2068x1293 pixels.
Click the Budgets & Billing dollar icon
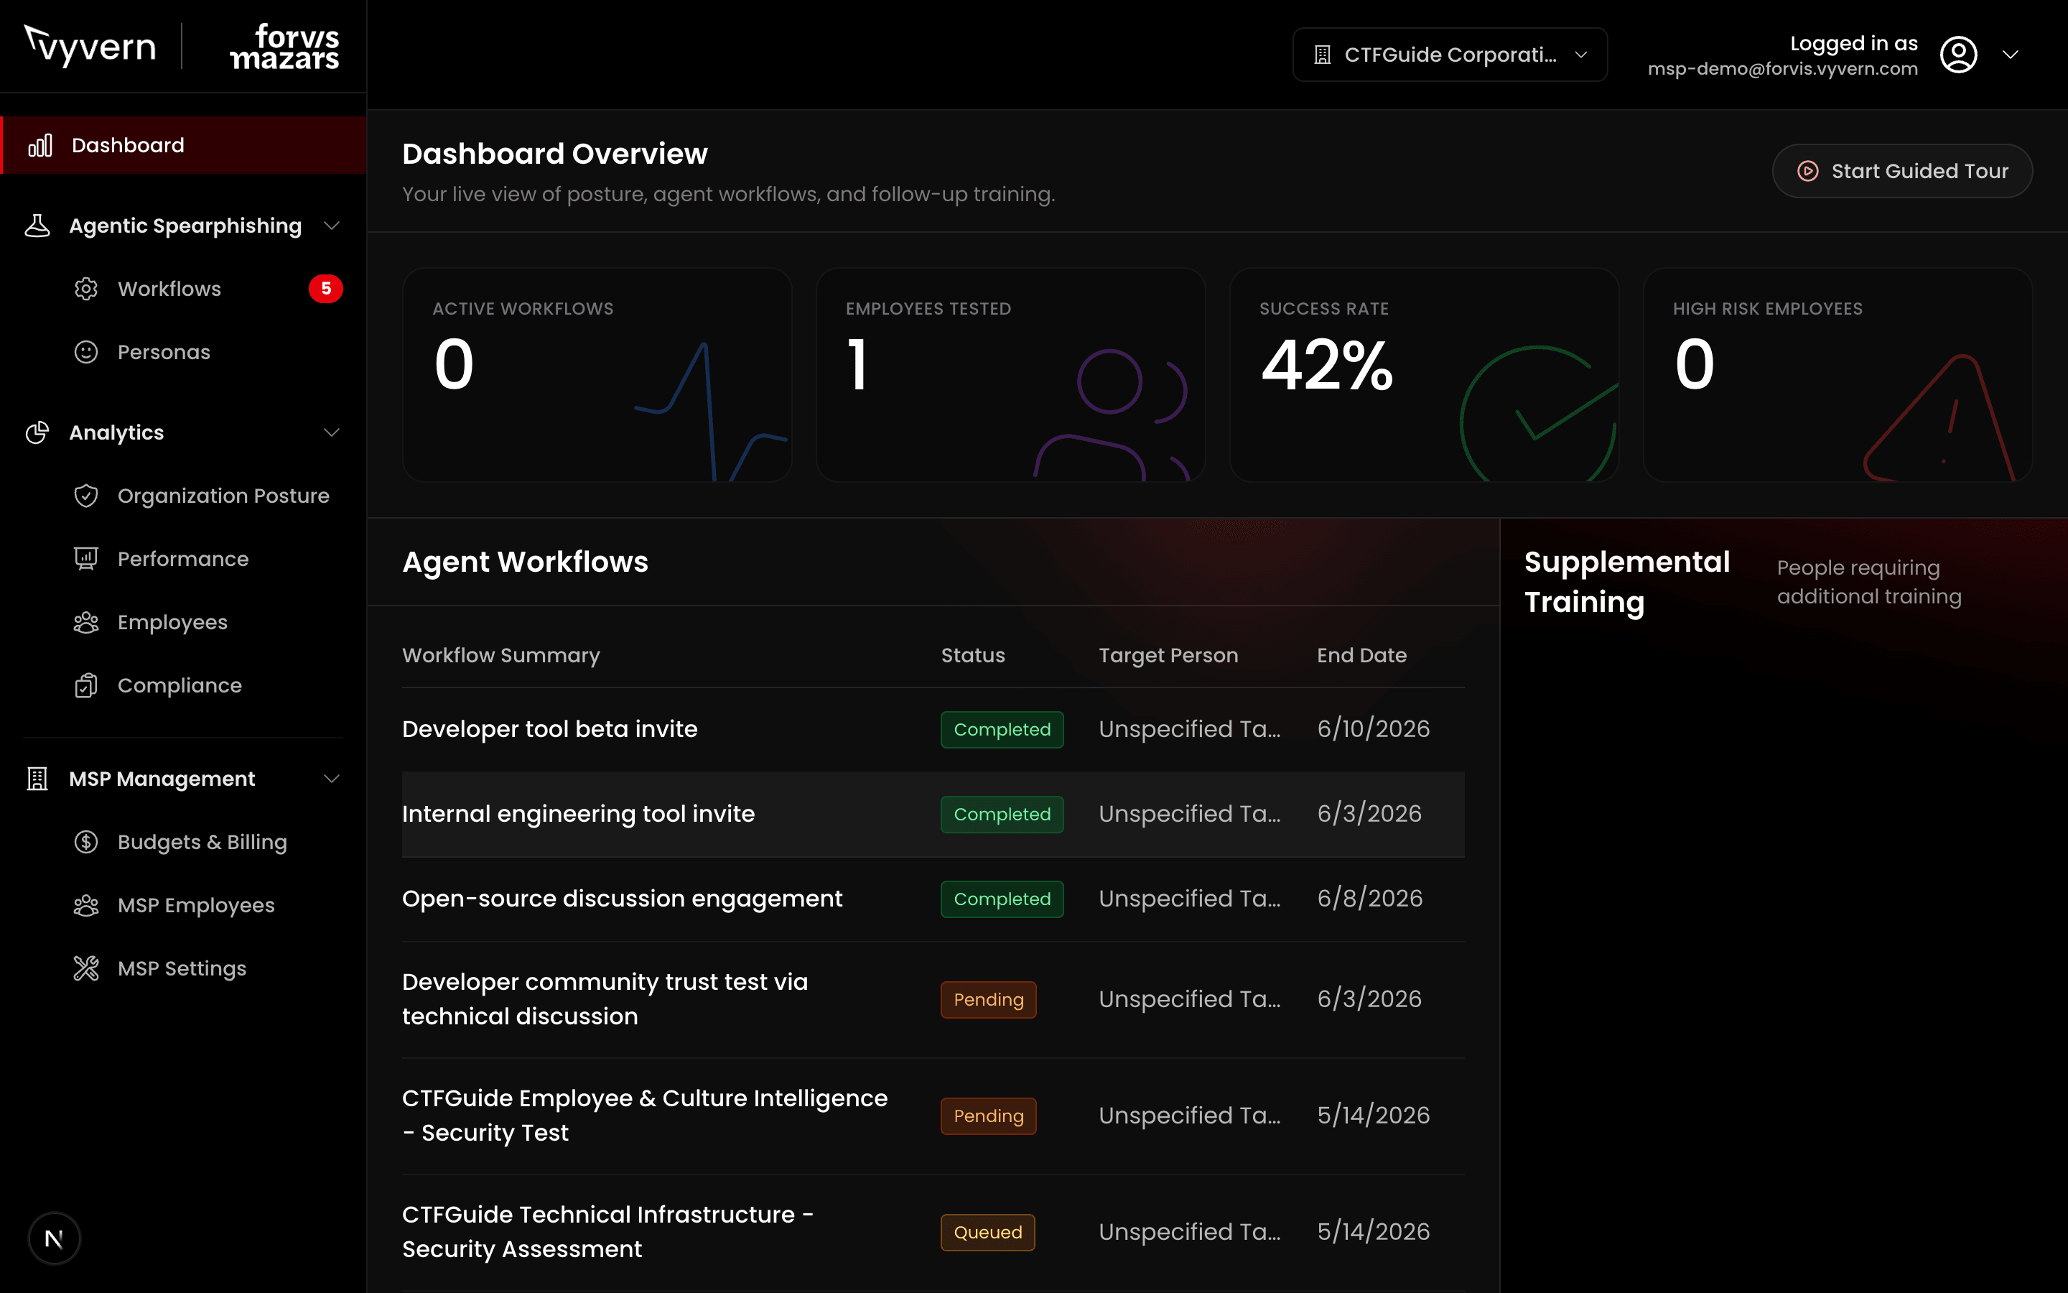[x=86, y=843]
